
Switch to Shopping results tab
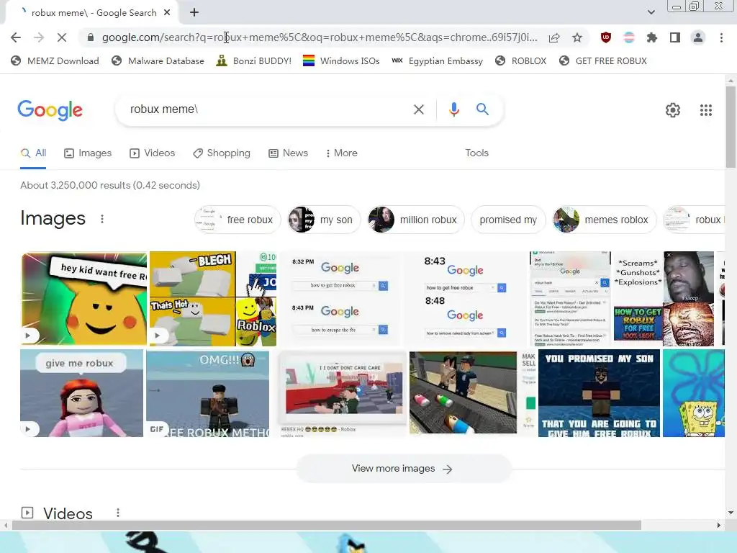click(x=222, y=153)
